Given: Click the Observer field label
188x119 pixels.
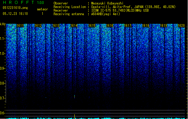Looking at the screenshot, I should pyautogui.click(x=61, y=3).
